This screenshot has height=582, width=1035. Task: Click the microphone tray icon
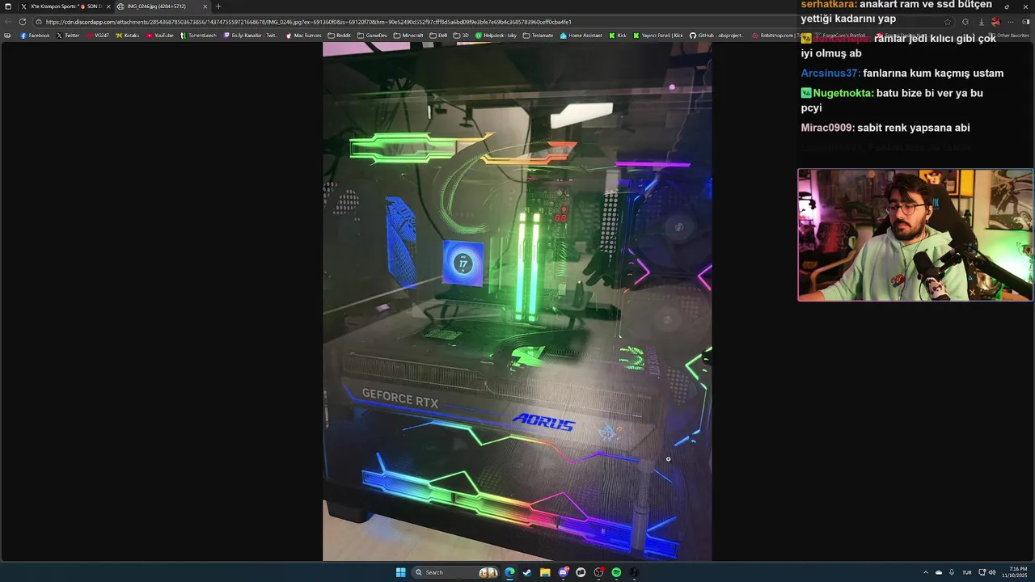point(952,572)
